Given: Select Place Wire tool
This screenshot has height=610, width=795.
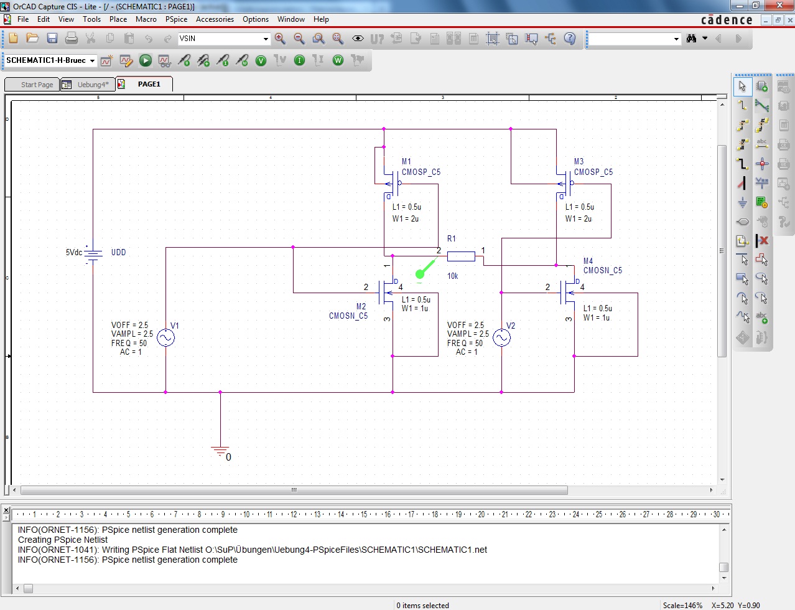Looking at the screenshot, I should (x=743, y=106).
